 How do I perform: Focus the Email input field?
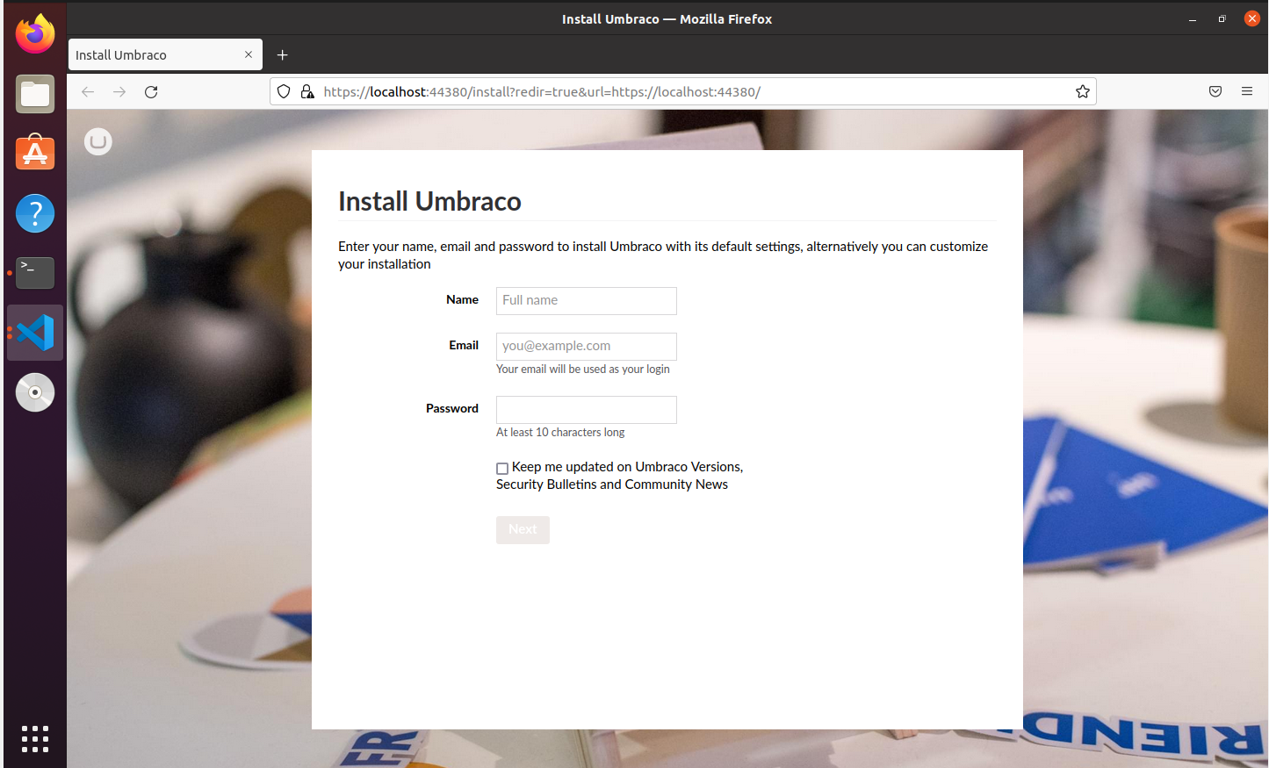[587, 346]
